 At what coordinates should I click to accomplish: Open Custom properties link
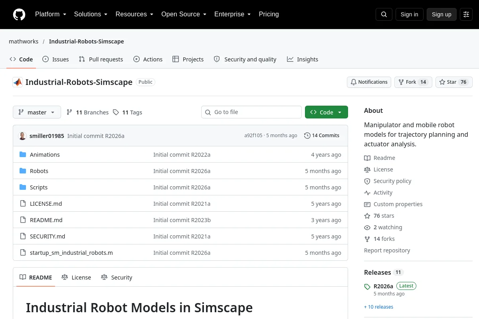click(x=393, y=204)
